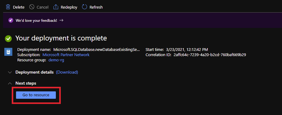This screenshot has height=115, width=282.
Task: Toggle the Next steps heading label
Action: (26, 83)
